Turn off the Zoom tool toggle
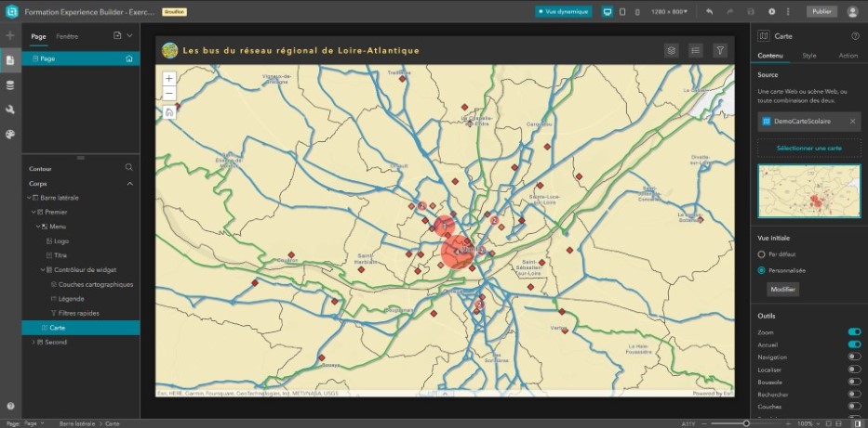Viewport: 868px width, 428px height. 854,331
